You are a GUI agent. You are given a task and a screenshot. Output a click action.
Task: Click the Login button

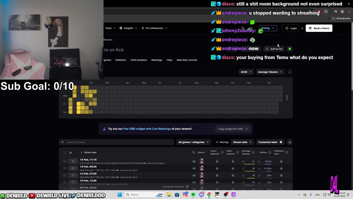tap(291, 28)
